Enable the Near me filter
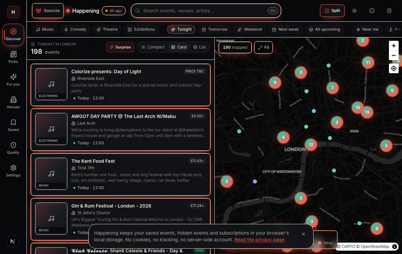Viewport: 402px width, 254px height. click(367, 29)
